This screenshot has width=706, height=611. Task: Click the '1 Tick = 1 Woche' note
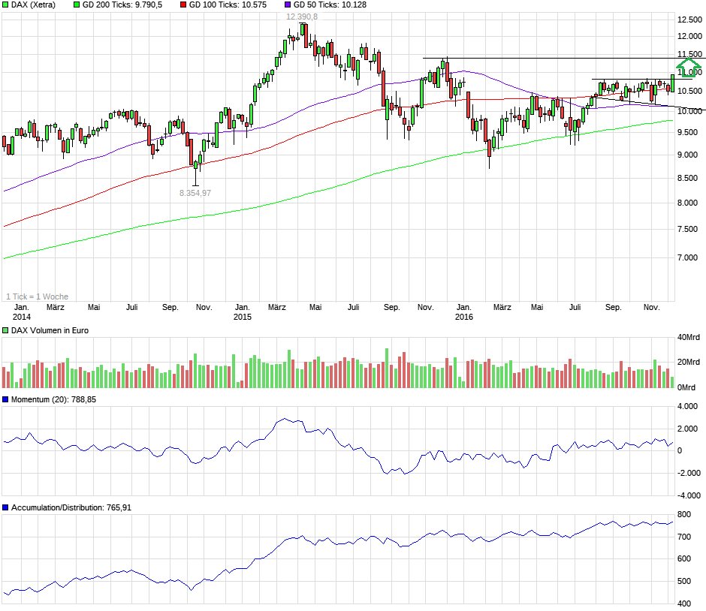coord(38,296)
